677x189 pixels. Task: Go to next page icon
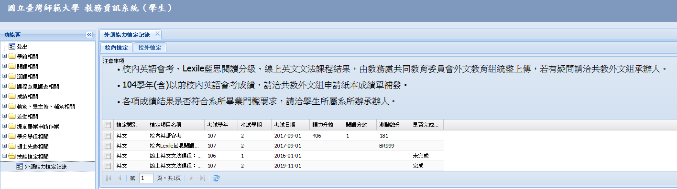tap(191, 178)
